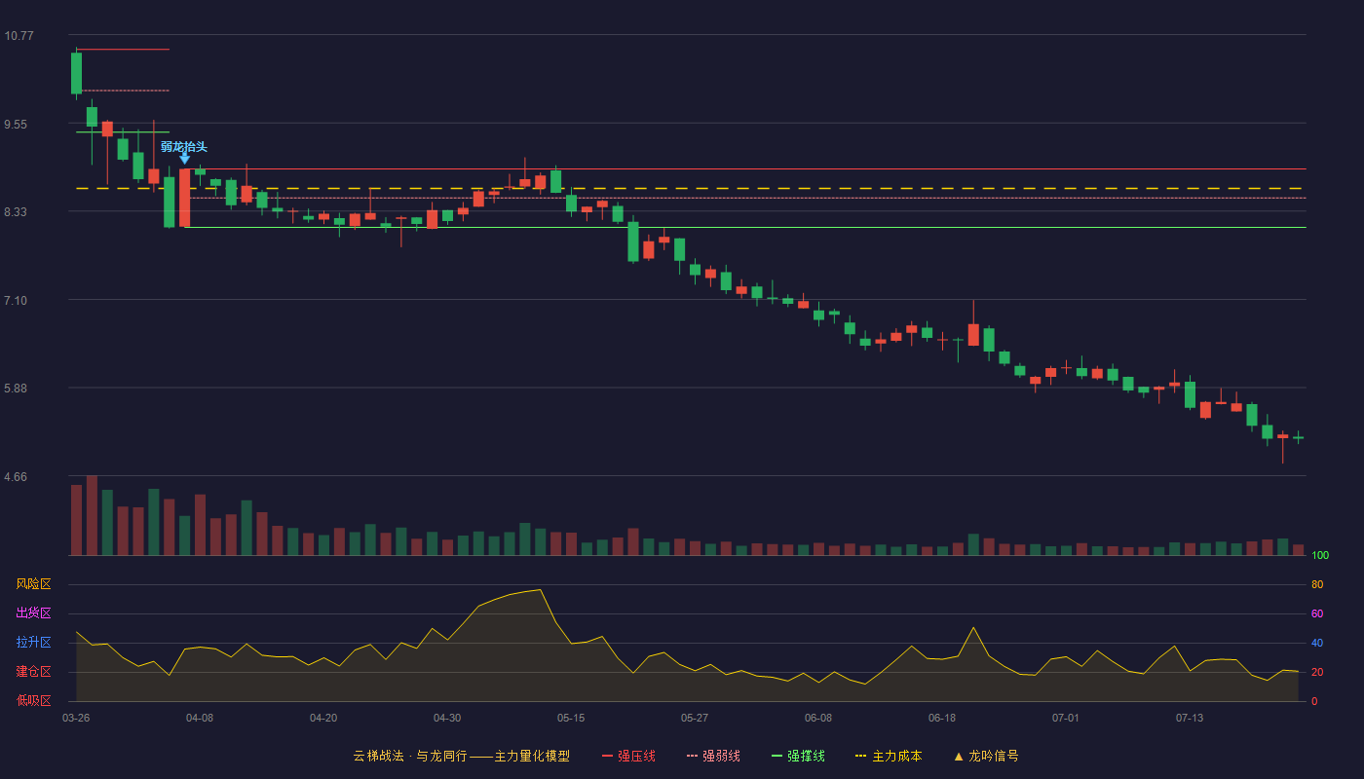Toggle 龙吟信号 legend text

point(994,756)
